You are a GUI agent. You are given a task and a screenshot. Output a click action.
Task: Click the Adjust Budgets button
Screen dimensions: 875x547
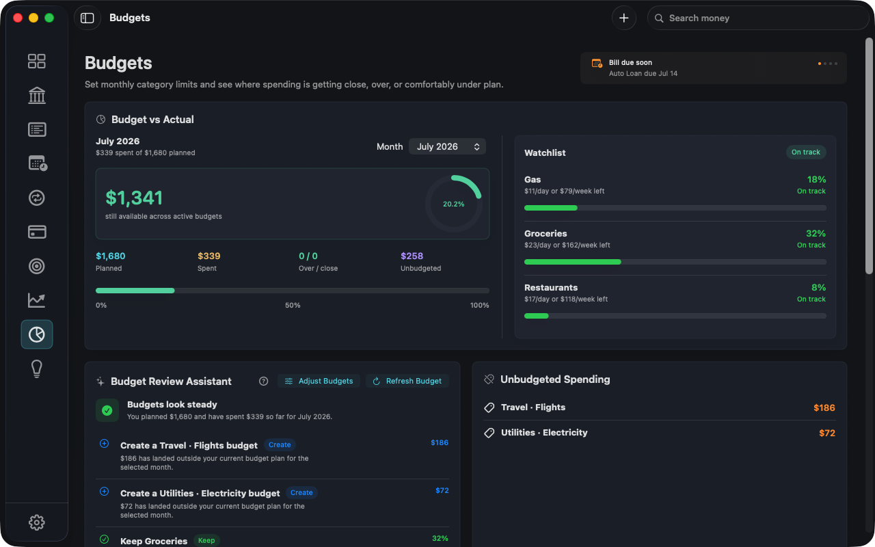pyautogui.click(x=319, y=381)
